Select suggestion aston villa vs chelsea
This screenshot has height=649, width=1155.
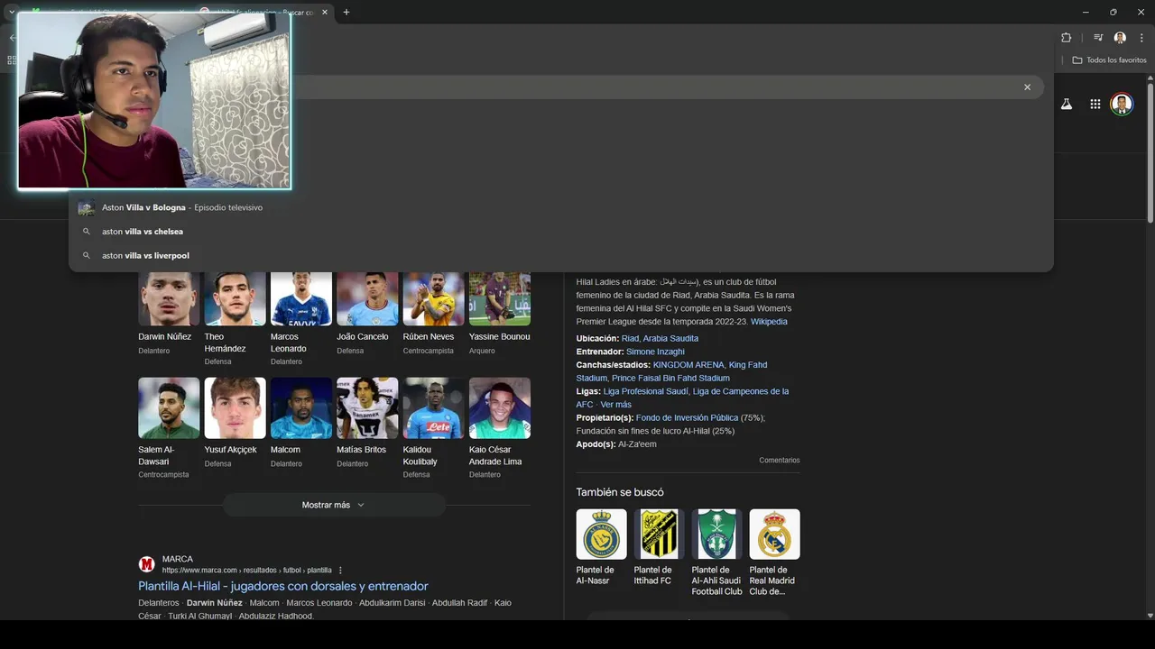[x=560, y=232]
